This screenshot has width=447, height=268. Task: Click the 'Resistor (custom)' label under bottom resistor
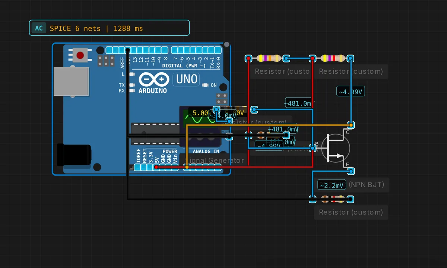[351, 212]
